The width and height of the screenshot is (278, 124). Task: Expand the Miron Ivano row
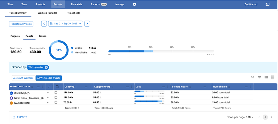click(x=48, y=98)
